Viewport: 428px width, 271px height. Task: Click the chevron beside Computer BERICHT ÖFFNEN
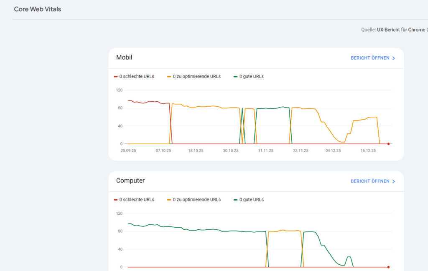393,181
